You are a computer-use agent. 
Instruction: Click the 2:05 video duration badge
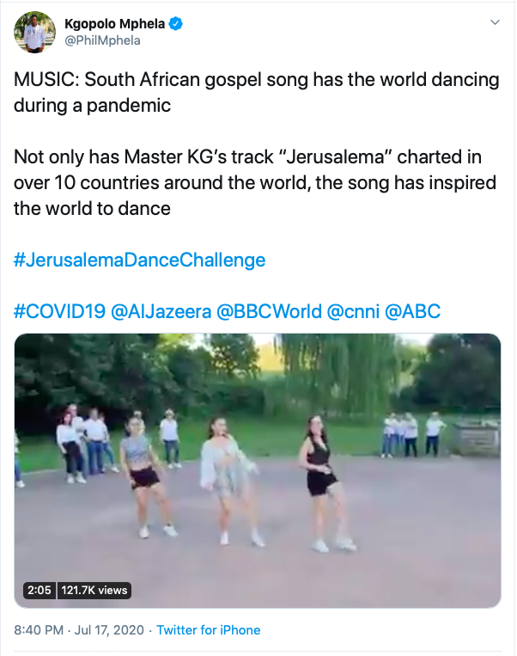[x=40, y=591]
